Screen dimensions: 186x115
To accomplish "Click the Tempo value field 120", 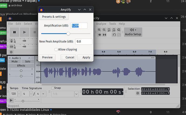I will pos(13,94).
